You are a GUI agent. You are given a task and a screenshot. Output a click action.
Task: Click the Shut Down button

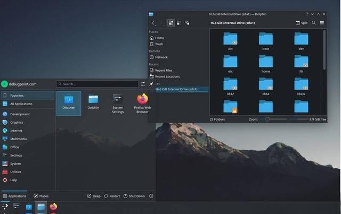[x=134, y=196]
